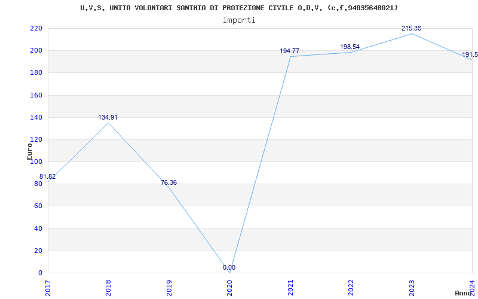Image resolution: width=478 pixels, height=299 pixels.
Task: Click the 2021 x-axis year label
Action: (x=290, y=288)
